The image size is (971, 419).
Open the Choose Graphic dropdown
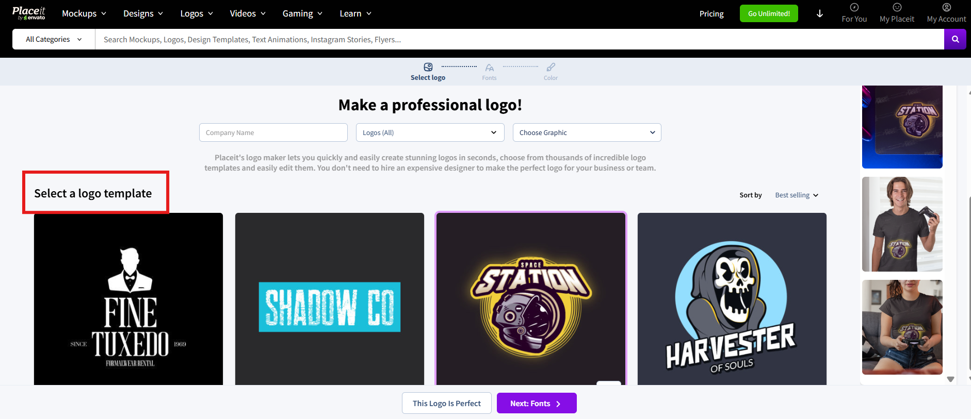(587, 132)
